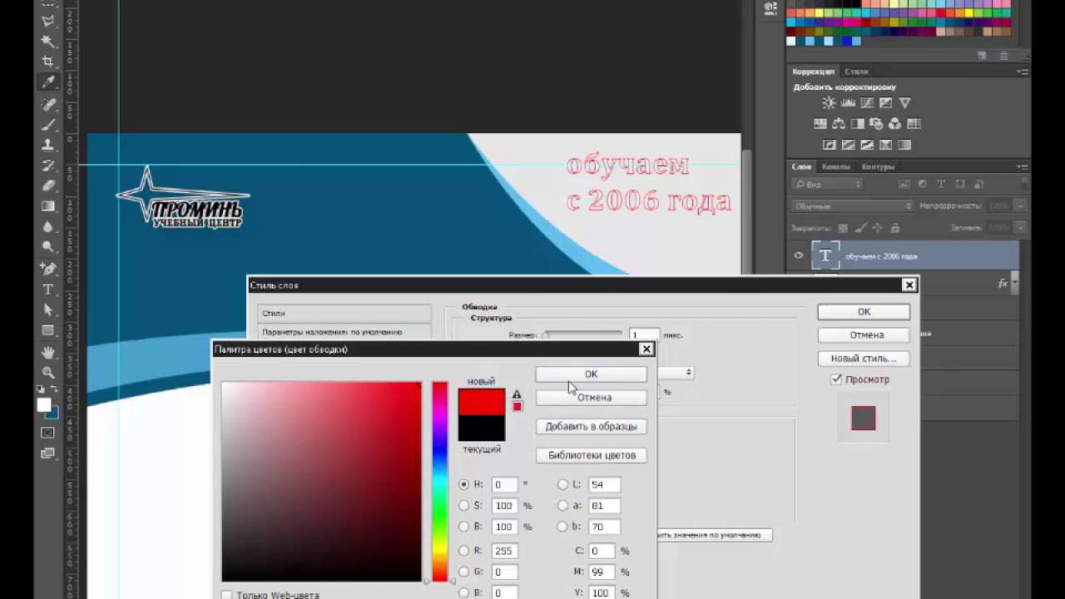
Task: Confirm color picker with OK
Action: coord(591,374)
